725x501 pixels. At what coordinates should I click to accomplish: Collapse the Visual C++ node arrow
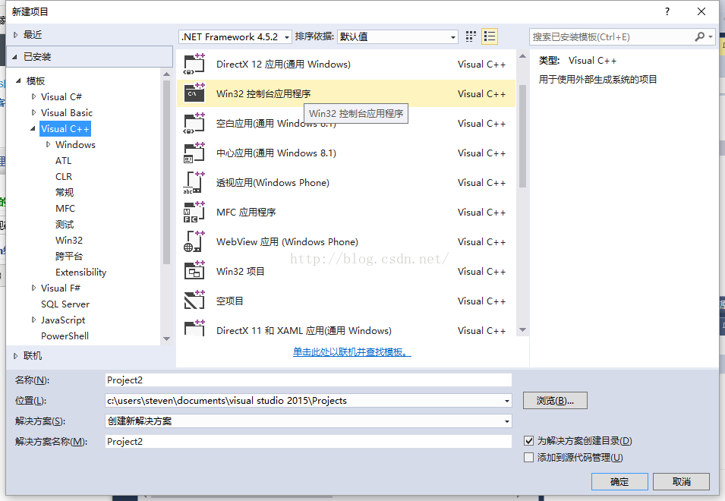point(33,128)
